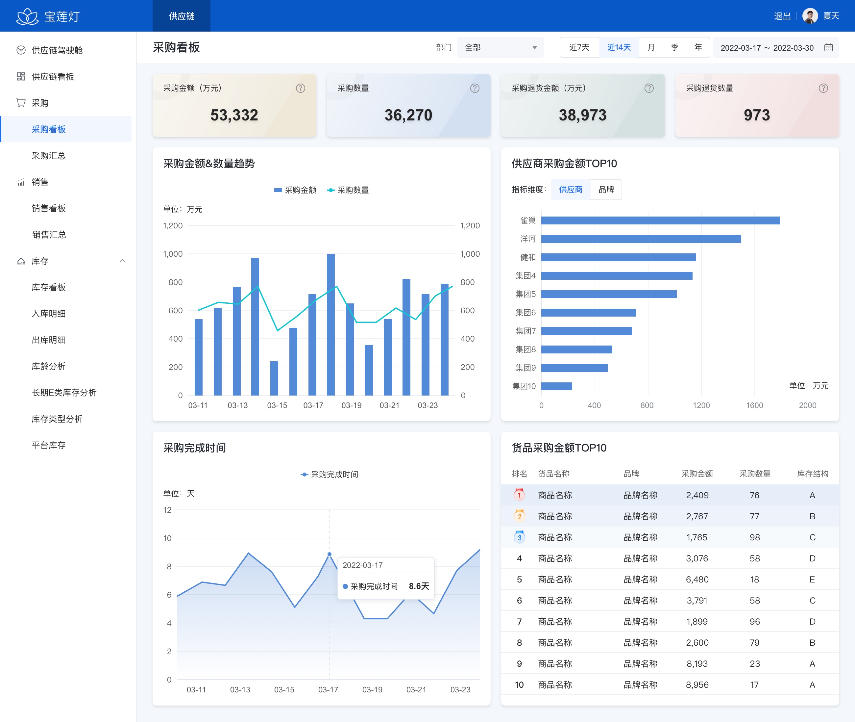Click the 集团5 bar in supplier chart
This screenshot has width=855, height=722.
[x=609, y=294]
